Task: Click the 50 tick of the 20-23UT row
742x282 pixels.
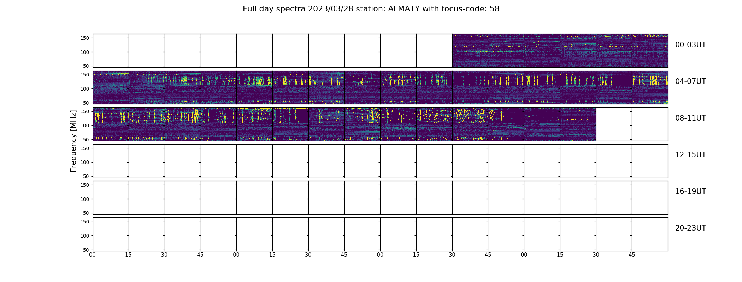Action: [86, 250]
